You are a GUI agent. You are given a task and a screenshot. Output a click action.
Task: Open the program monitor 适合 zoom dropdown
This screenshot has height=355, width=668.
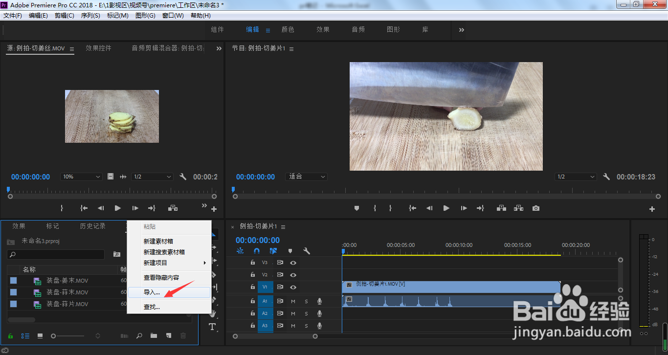pos(306,177)
